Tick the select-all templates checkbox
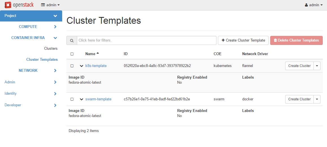The height and width of the screenshot is (147, 327). pyautogui.click(x=72, y=54)
